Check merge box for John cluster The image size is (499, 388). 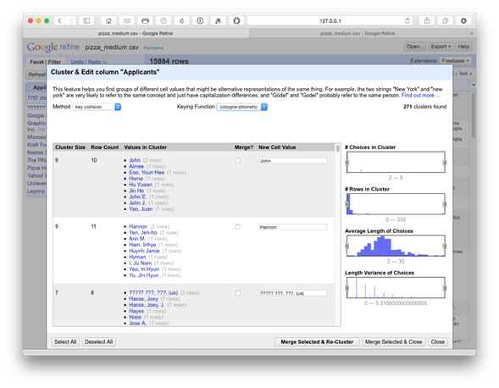pyautogui.click(x=238, y=160)
